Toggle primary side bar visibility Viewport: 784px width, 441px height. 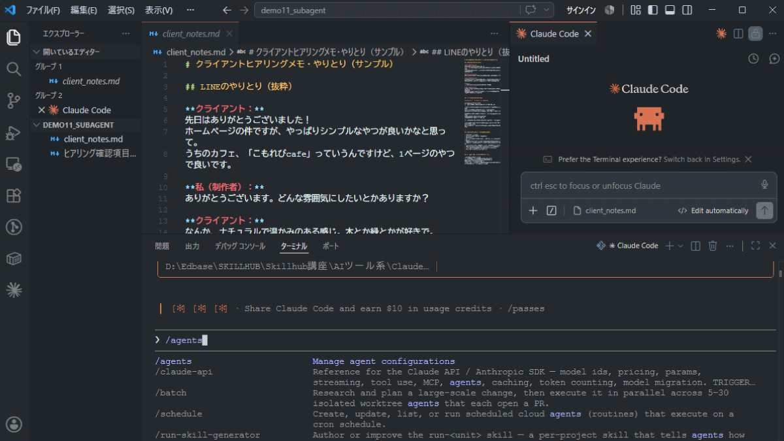(653, 10)
